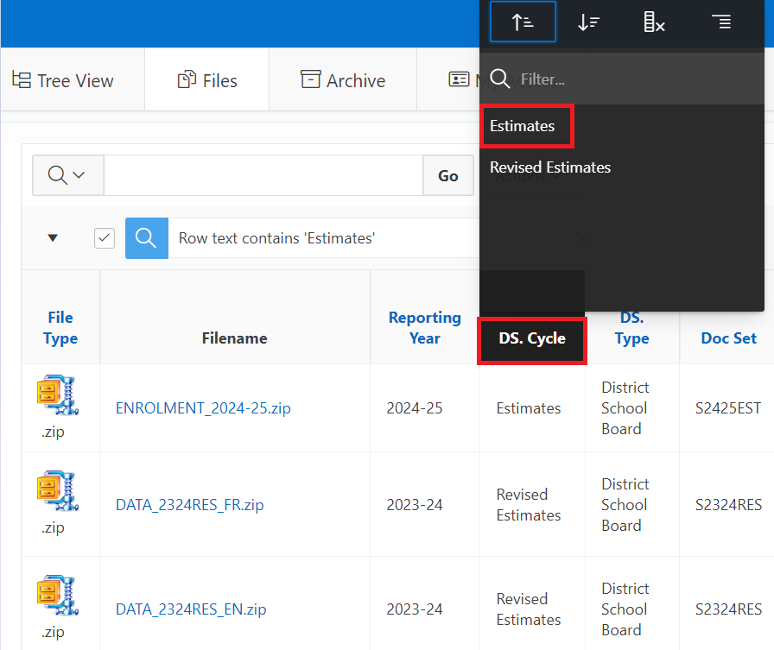This screenshot has height=650, width=774.
Task: Click the Sort Ascending icon
Action: (523, 22)
